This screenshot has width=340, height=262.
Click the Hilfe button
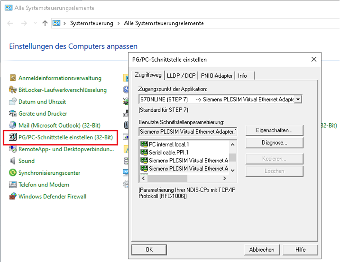point(300,250)
